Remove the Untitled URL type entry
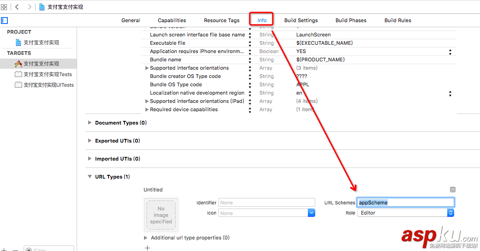The image size is (480, 251). [453, 190]
